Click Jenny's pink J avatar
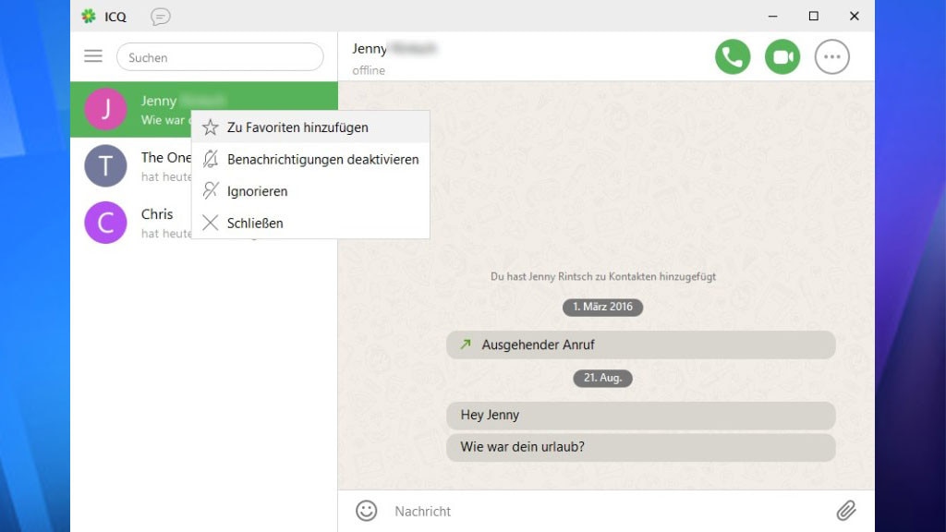 click(105, 109)
